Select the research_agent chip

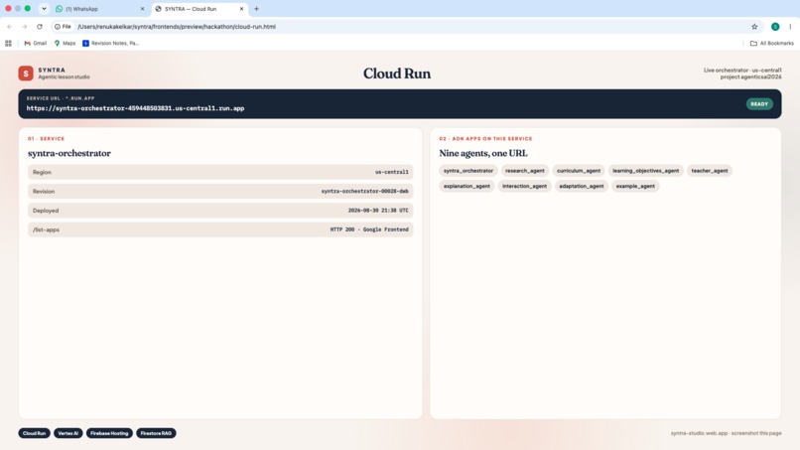(x=525, y=171)
